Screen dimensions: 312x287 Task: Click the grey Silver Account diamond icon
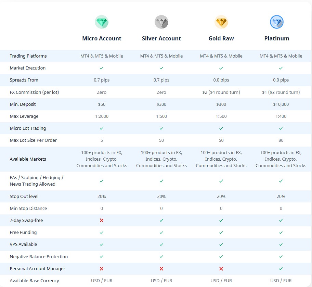(x=161, y=22)
